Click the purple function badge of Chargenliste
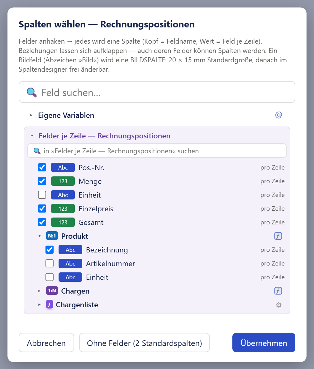 pos(50,304)
